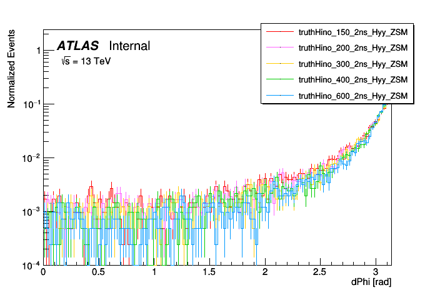
Task: Click the 3 tick label on x-axis
Action: (x=376, y=272)
